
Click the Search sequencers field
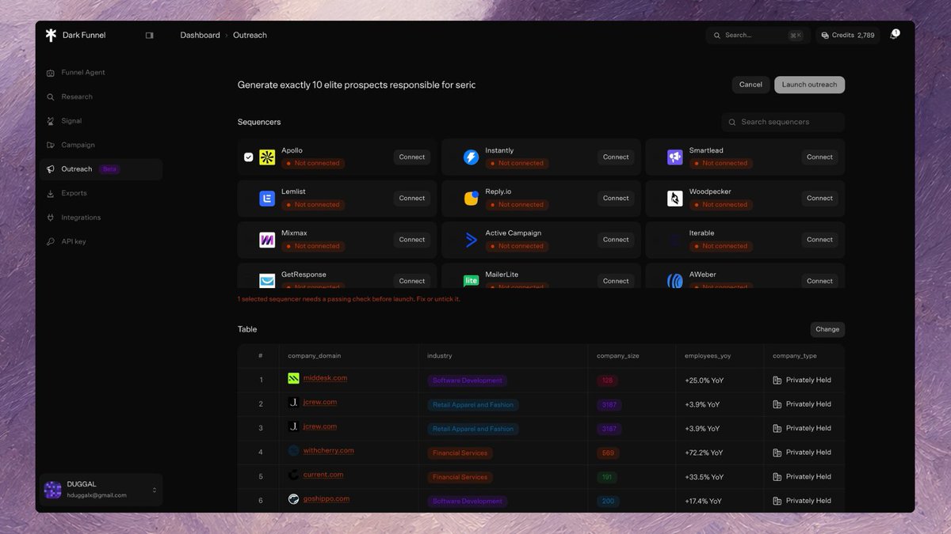(x=783, y=122)
